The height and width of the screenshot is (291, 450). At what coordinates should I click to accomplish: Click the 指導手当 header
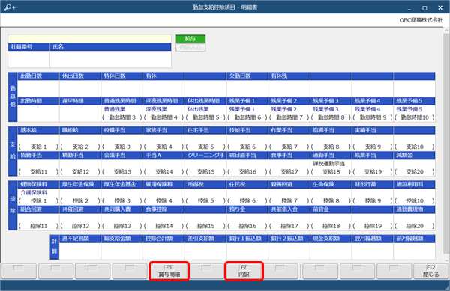click(x=331, y=130)
